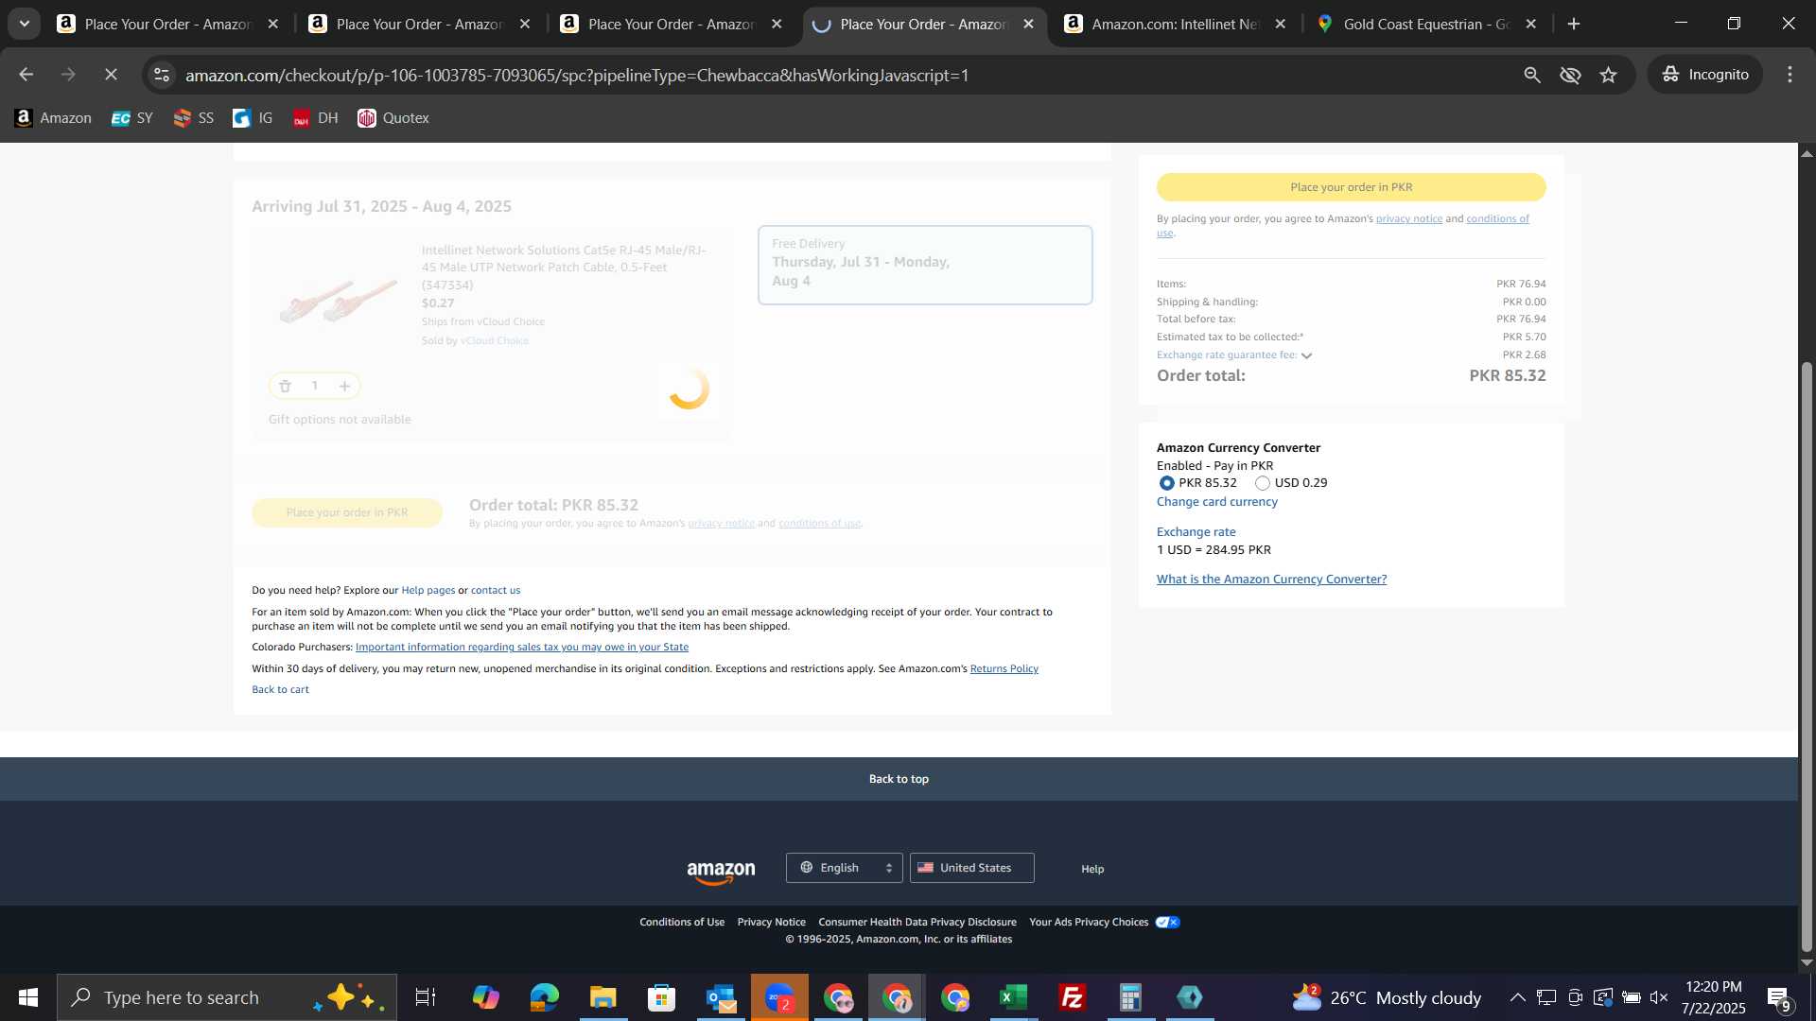
Task: Click network patch cable product thumbnail
Action: [338, 301]
